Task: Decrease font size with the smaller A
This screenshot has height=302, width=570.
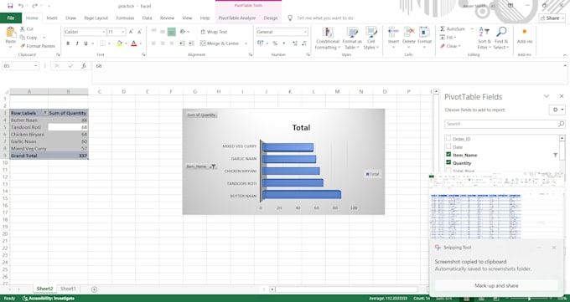Action: (x=140, y=32)
